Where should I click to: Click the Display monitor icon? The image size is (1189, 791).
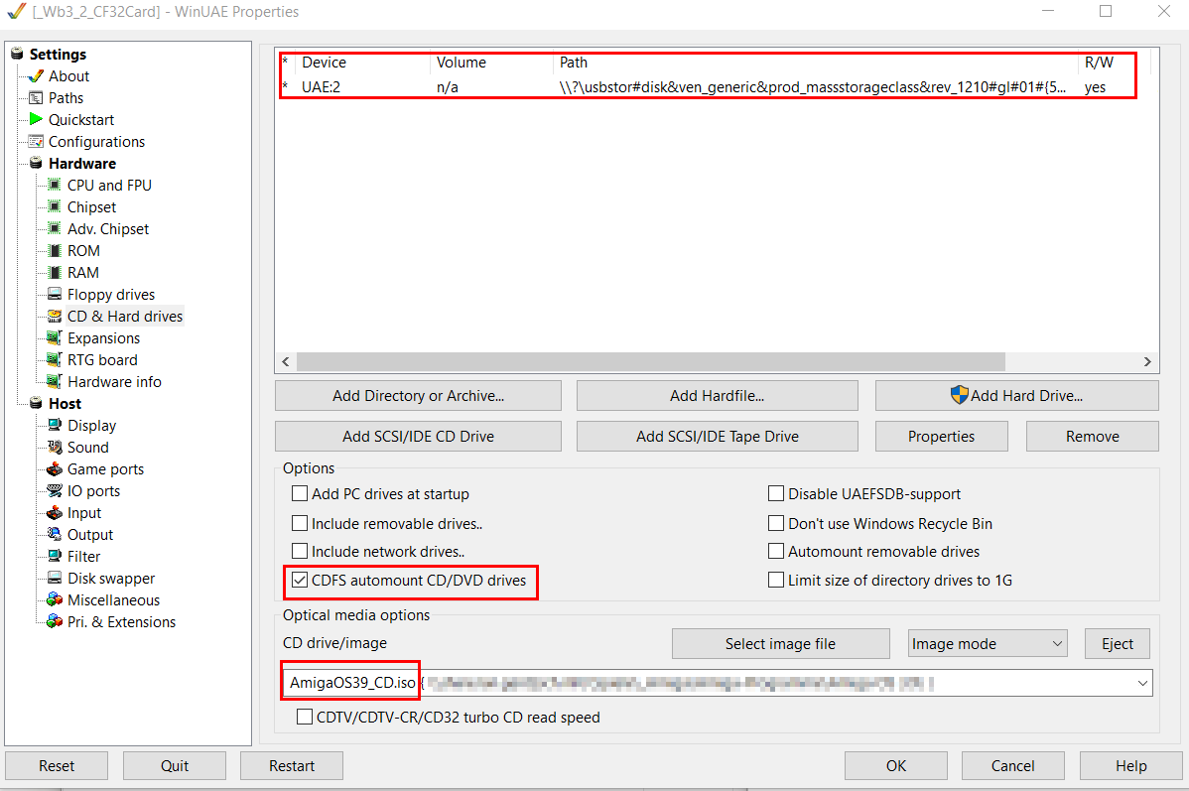click(x=55, y=426)
